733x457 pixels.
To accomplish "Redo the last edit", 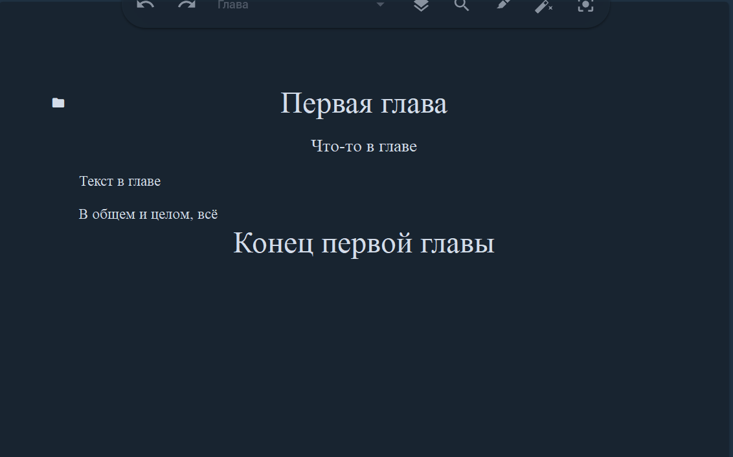I will (186, 5).
